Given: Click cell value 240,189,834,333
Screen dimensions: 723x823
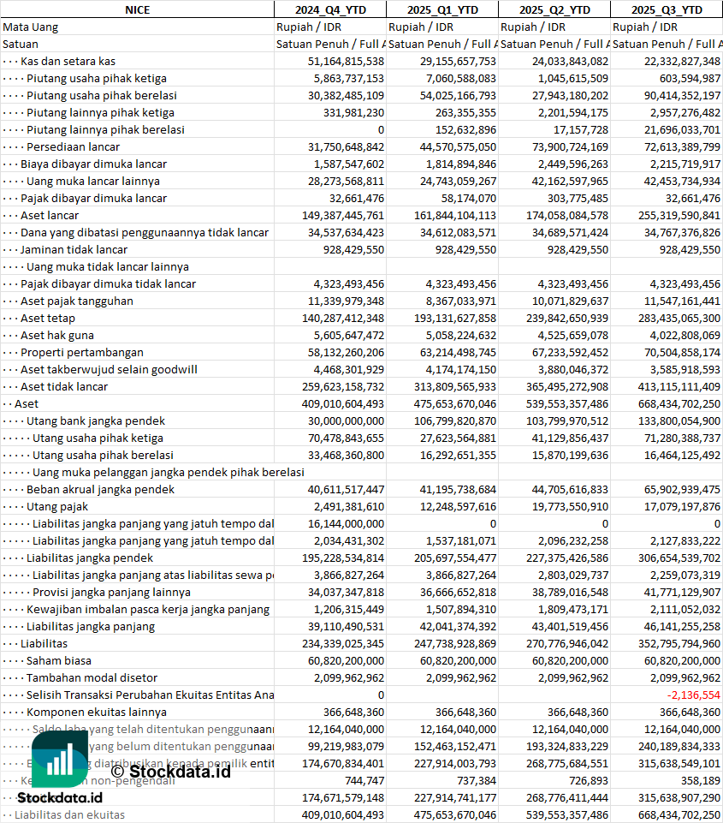Looking at the screenshot, I should [679, 747].
